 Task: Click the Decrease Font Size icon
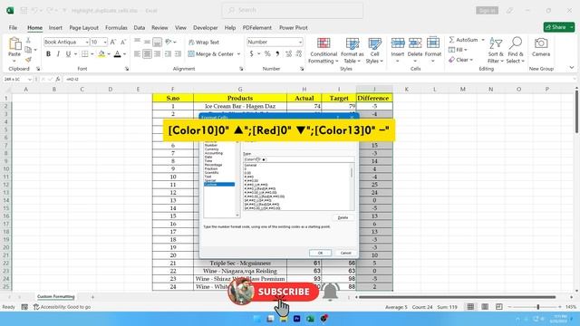click(123, 43)
